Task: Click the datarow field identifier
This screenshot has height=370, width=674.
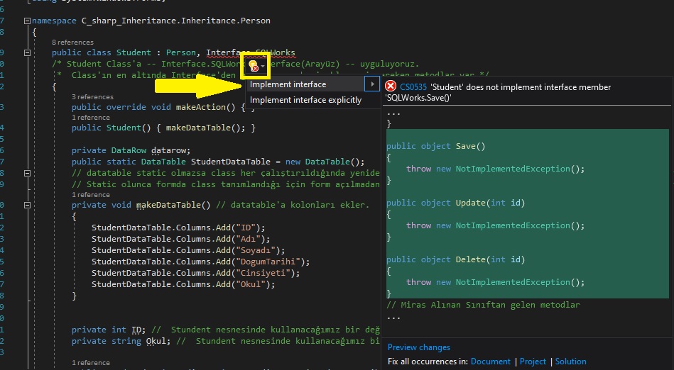Action: click(x=168, y=151)
